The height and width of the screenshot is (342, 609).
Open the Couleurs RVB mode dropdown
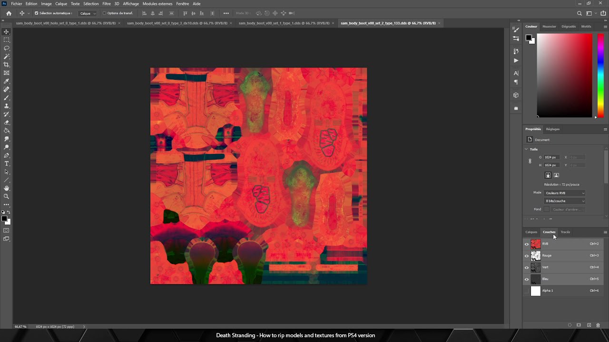pos(565,193)
